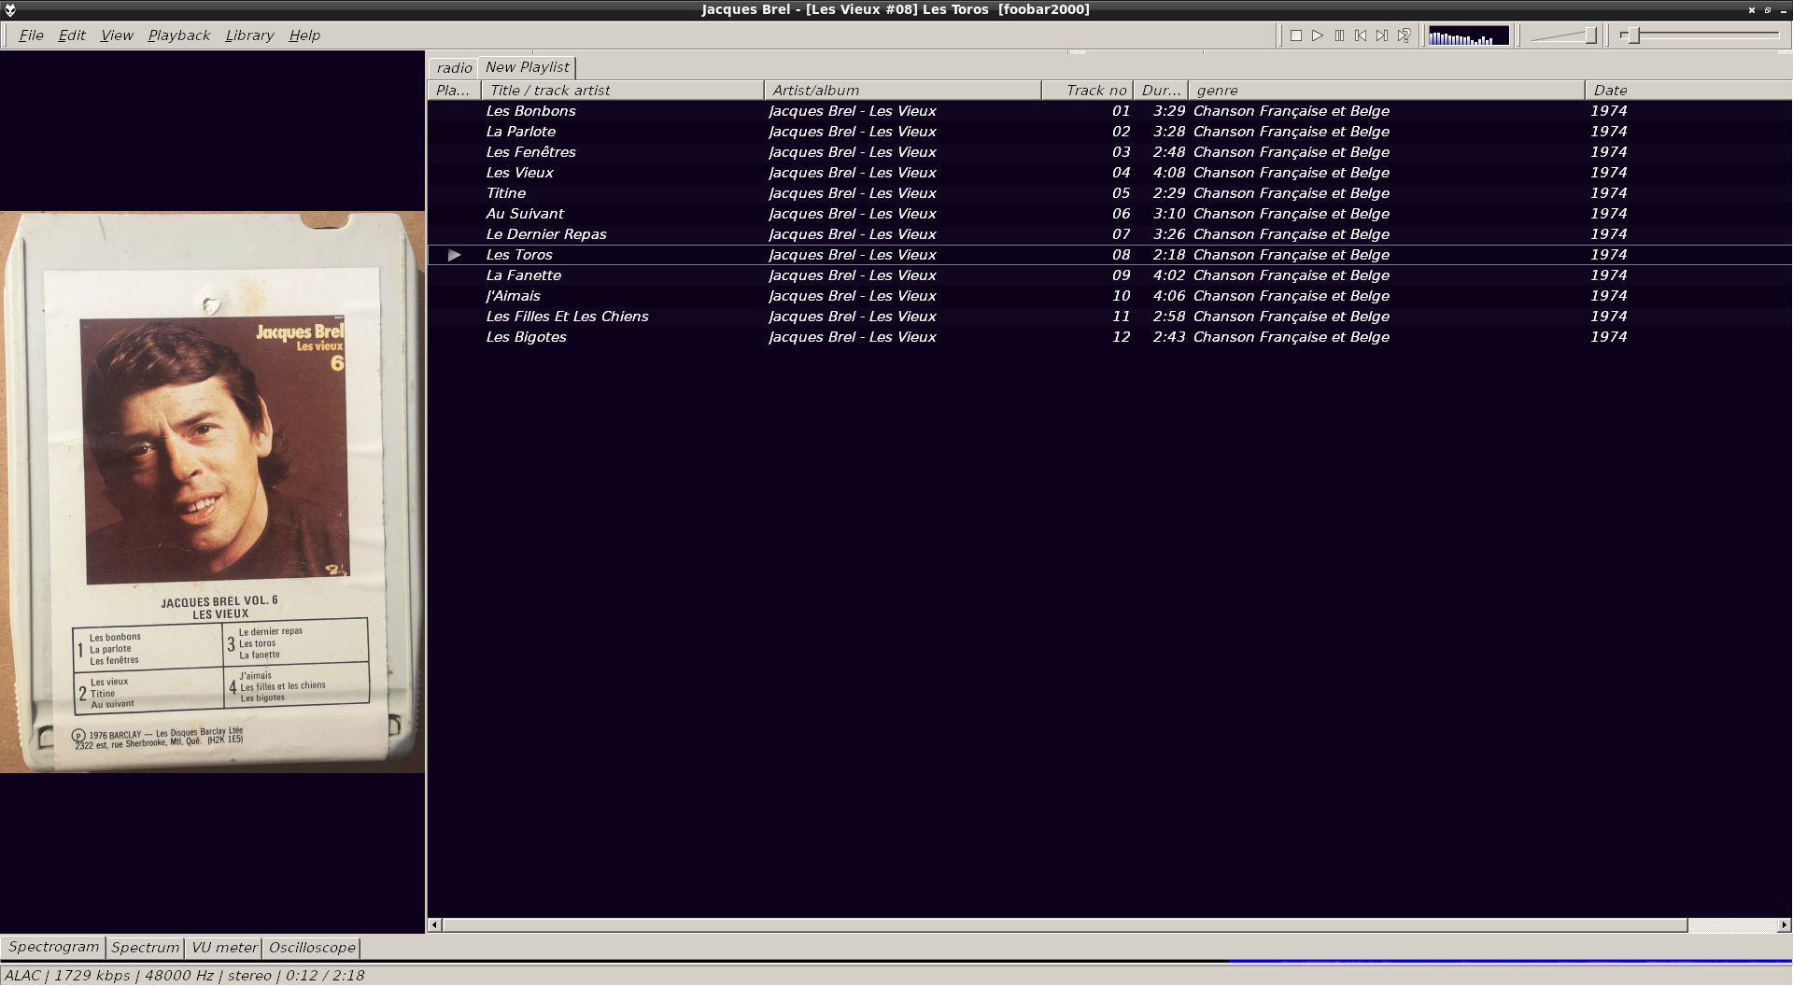1793x986 pixels.
Task: Switch to the Spectrogram tab
Action: click(53, 947)
